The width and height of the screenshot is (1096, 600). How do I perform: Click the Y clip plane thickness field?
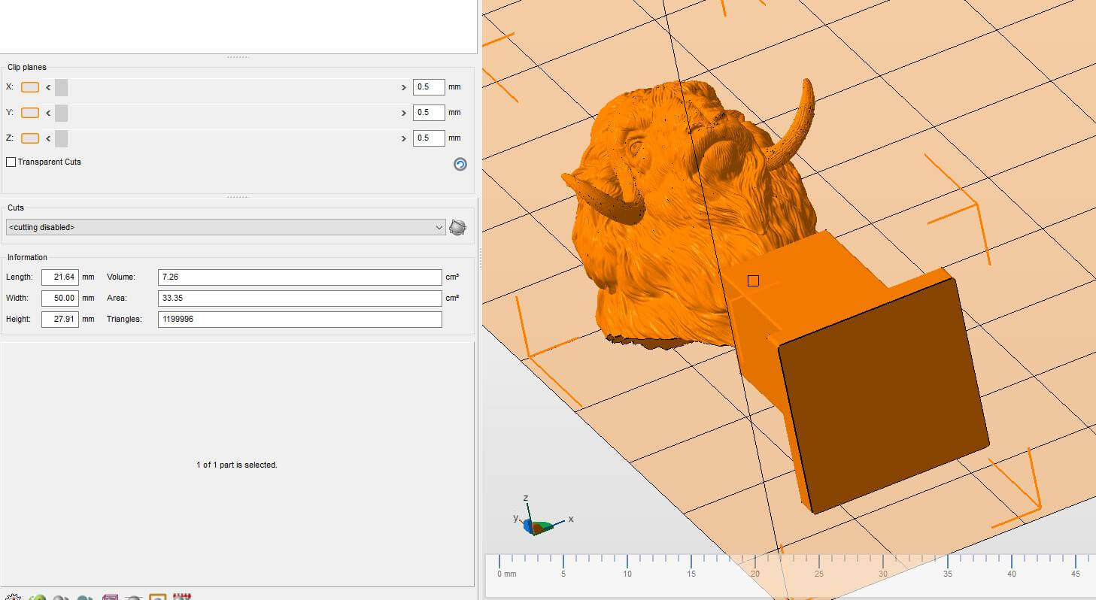point(428,113)
